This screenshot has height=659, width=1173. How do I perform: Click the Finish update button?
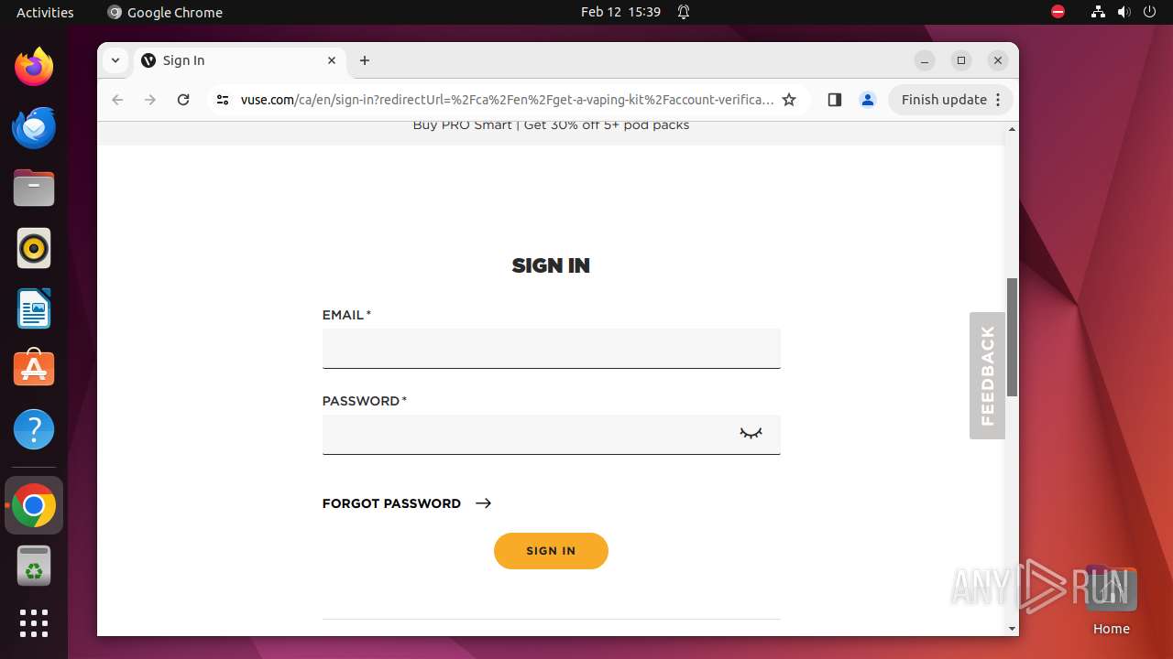[x=944, y=100]
